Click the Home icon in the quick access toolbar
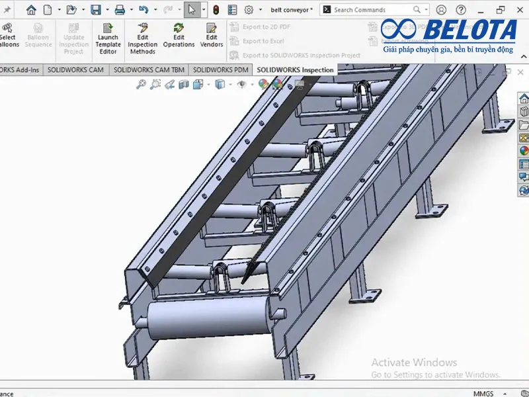 31,10
